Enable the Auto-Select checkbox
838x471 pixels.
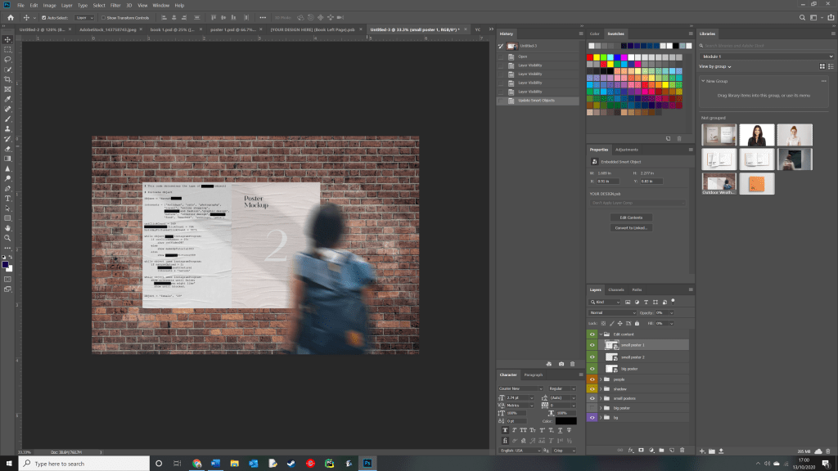[43, 17]
